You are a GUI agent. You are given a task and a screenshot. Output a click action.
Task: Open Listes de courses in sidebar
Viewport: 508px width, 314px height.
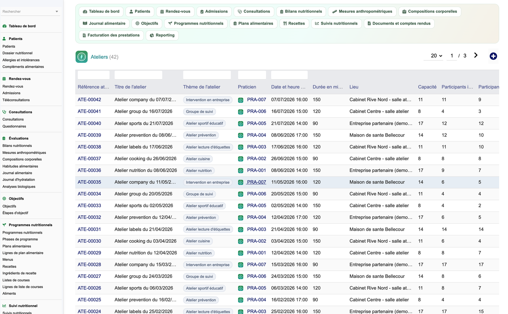[x=16, y=280]
